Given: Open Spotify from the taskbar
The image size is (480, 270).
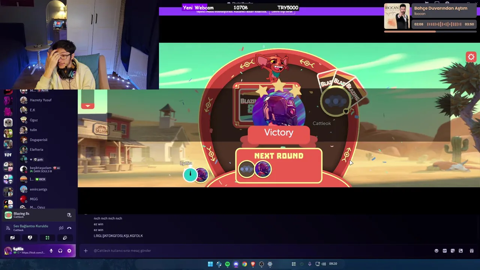Looking at the screenshot, I should coord(227,264).
